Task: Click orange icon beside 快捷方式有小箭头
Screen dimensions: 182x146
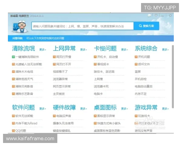Action: pyautogui.click(x=95, y=123)
